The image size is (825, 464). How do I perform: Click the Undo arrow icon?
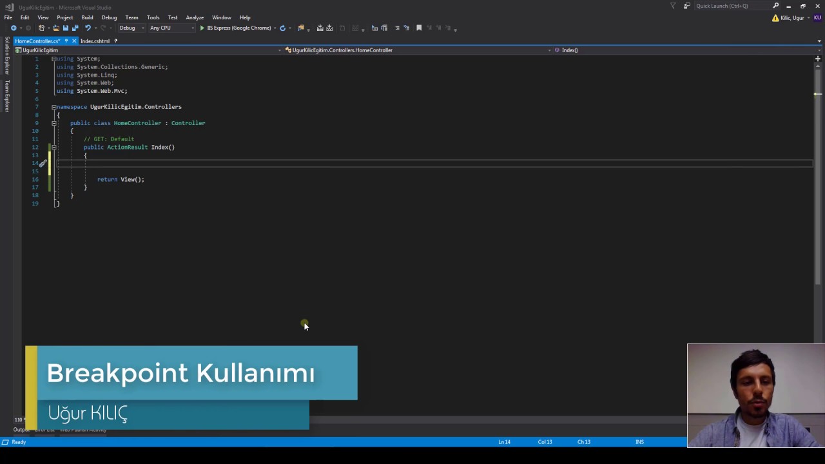(88, 28)
